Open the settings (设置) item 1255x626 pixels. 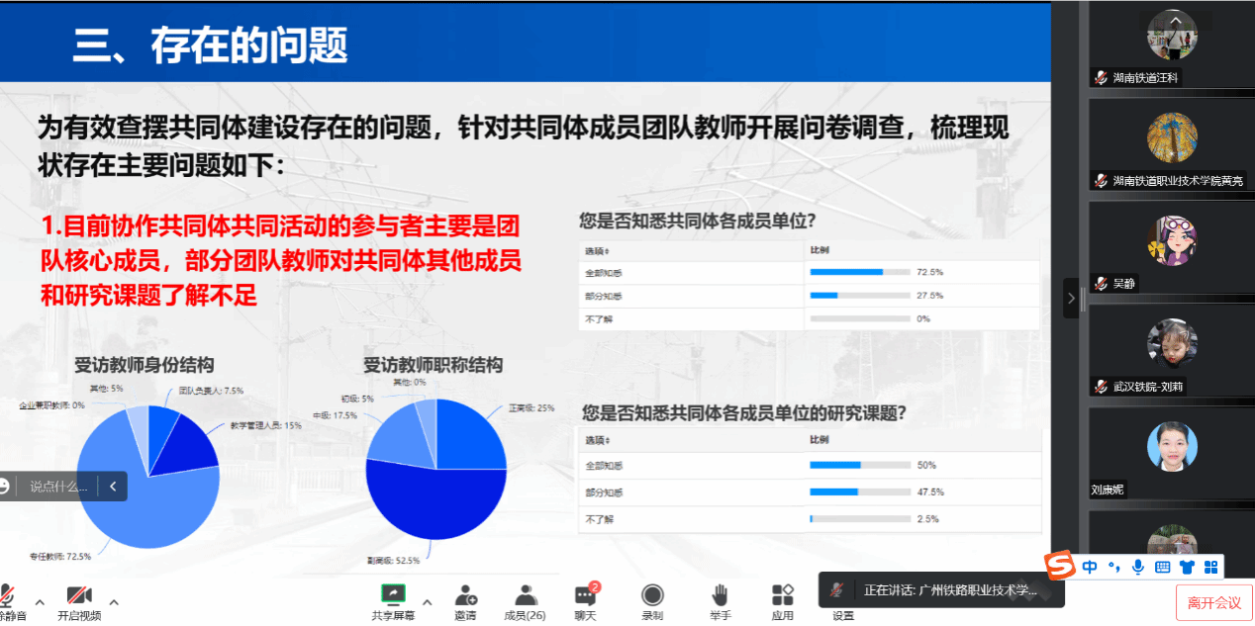click(843, 614)
